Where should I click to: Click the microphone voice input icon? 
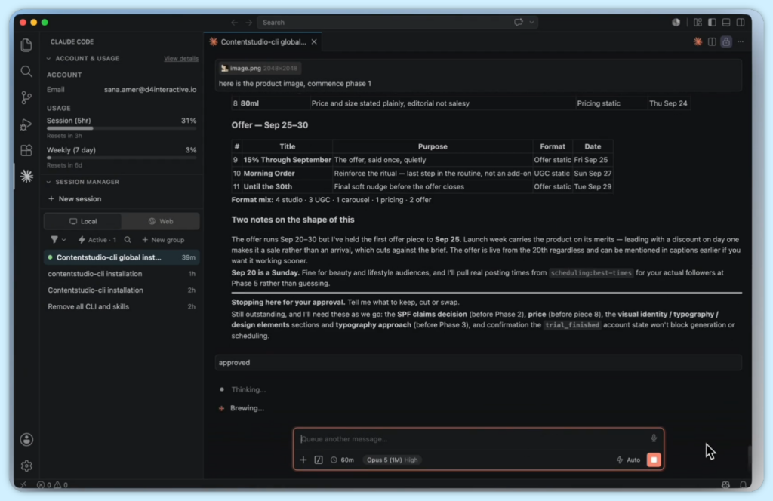(x=654, y=438)
